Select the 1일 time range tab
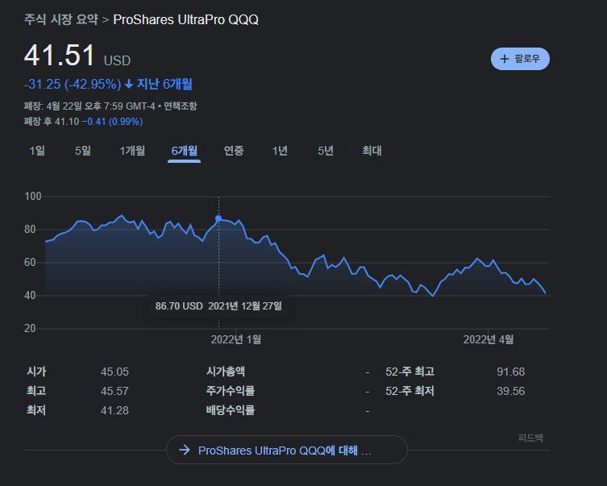Image resolution: width=607 pixels, height=486 pixels. (37, 151)
